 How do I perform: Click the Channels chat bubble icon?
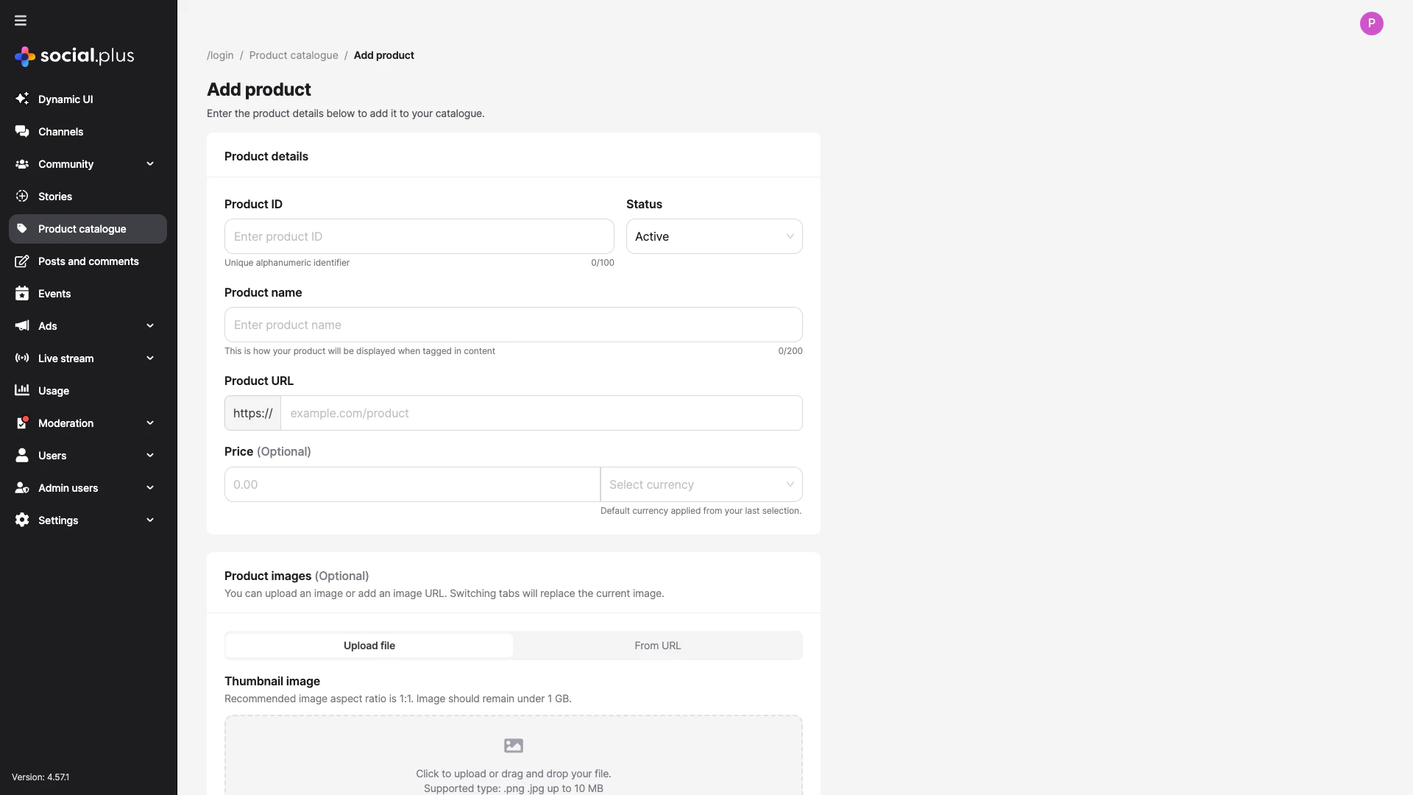[22, 131]
